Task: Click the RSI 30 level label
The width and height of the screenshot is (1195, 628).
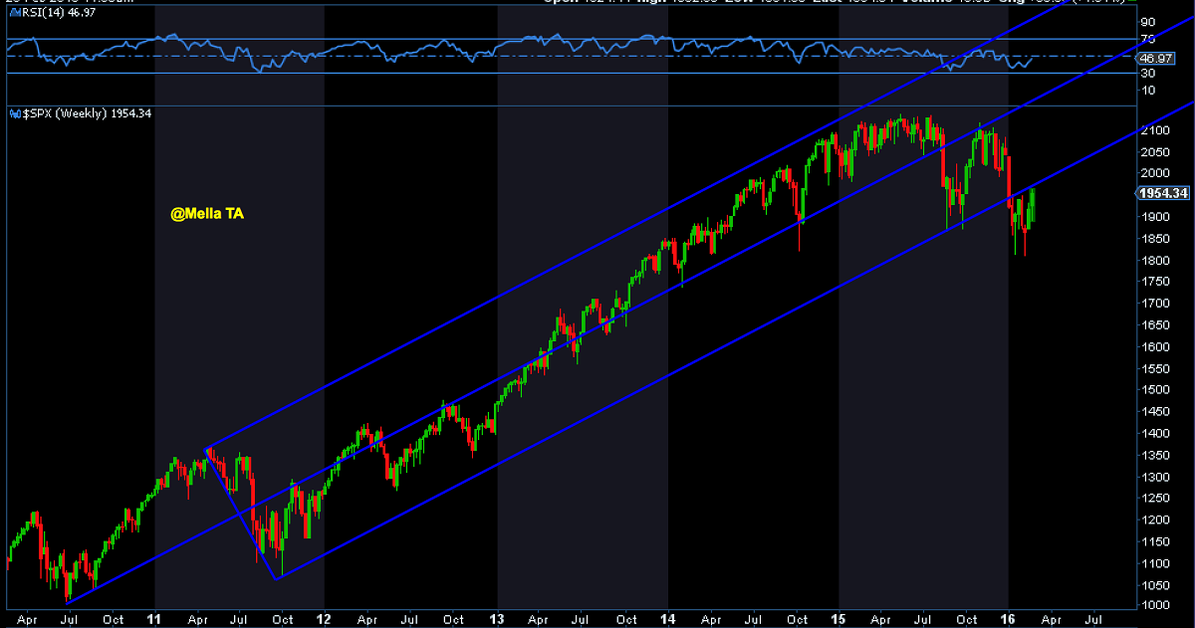Action: [x=1148, y=74]
